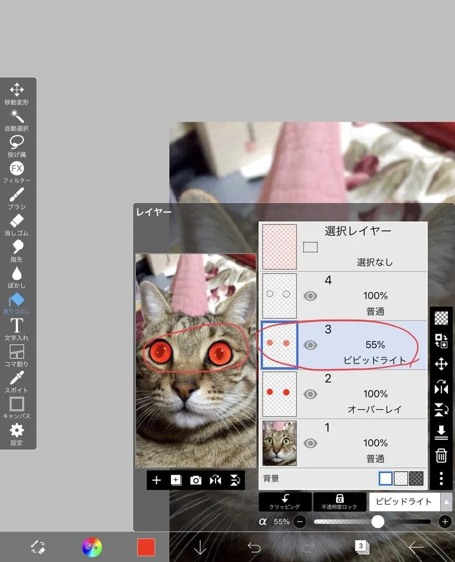
Task: Add layer from camera icon
Action: 196,480
